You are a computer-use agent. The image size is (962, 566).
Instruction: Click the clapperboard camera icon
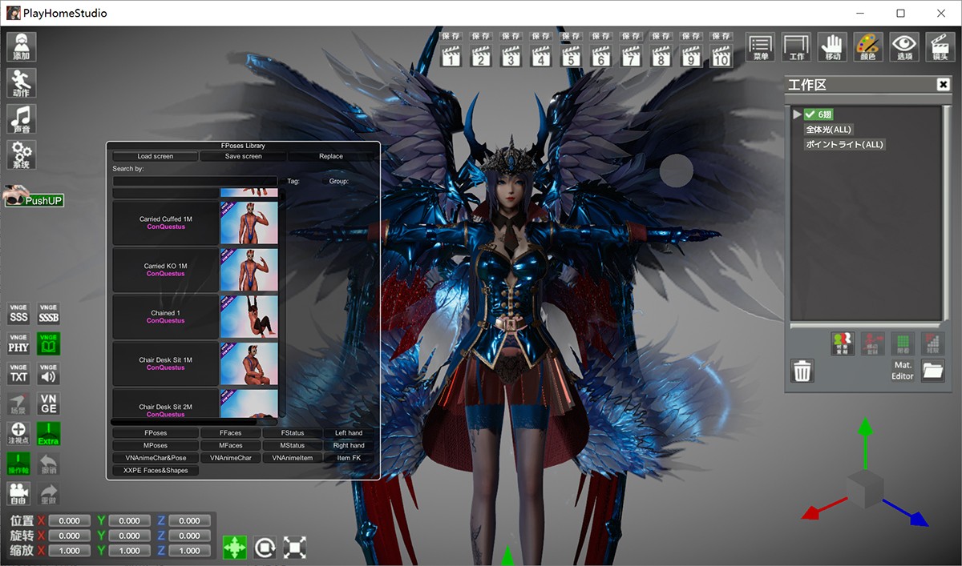[x=940, y=47]
